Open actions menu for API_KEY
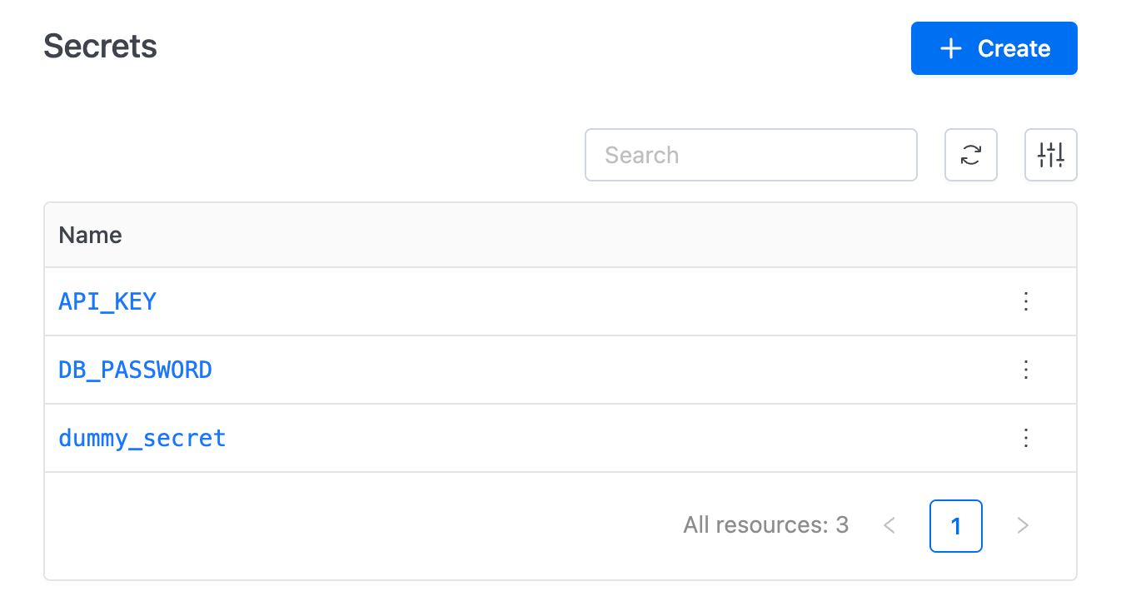Image resolution: width=1121 pixels, height=611 pixels. (1026, 301)
